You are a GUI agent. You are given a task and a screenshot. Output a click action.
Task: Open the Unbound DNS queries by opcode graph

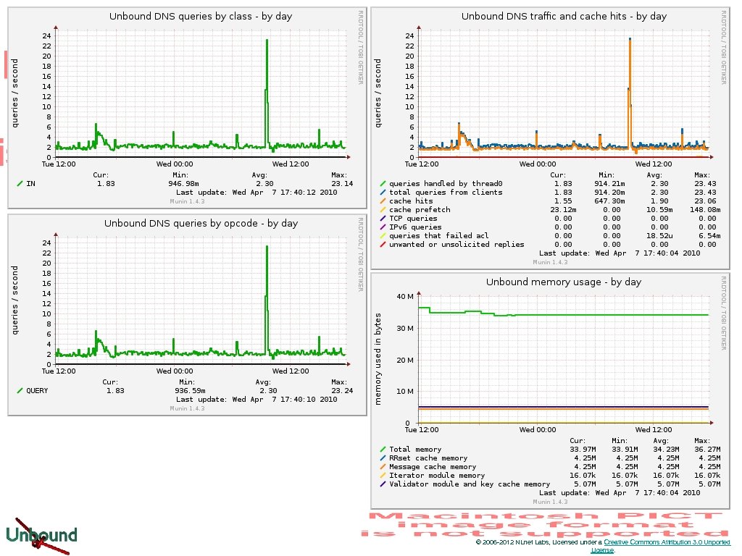point(188,315)
